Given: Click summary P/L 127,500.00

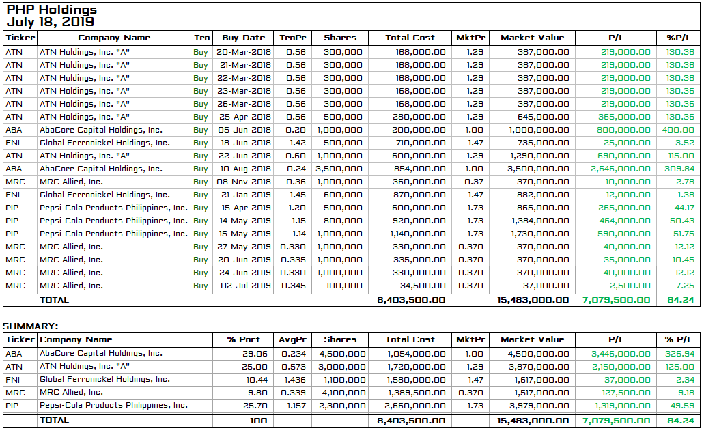Looking at the screenshot, I should coord(626,393).
